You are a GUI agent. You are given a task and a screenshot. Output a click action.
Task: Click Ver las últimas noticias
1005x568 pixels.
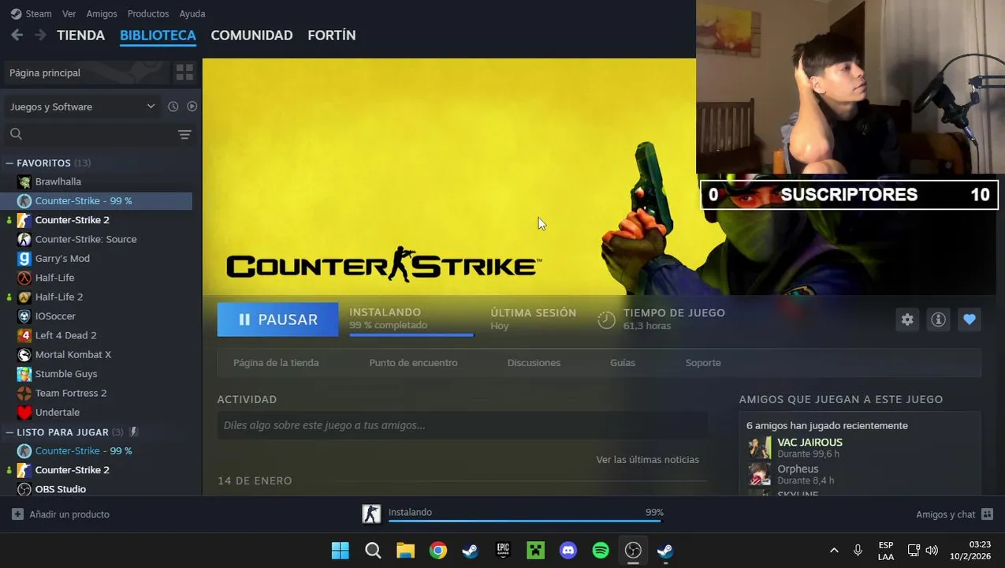[x=647, y=460]
